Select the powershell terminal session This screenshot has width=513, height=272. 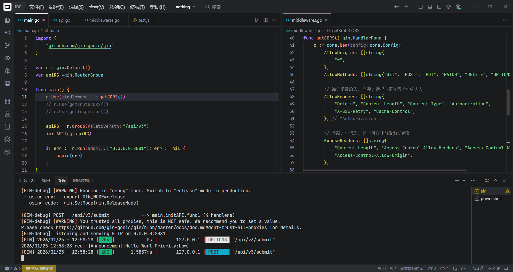coord(491,199)
